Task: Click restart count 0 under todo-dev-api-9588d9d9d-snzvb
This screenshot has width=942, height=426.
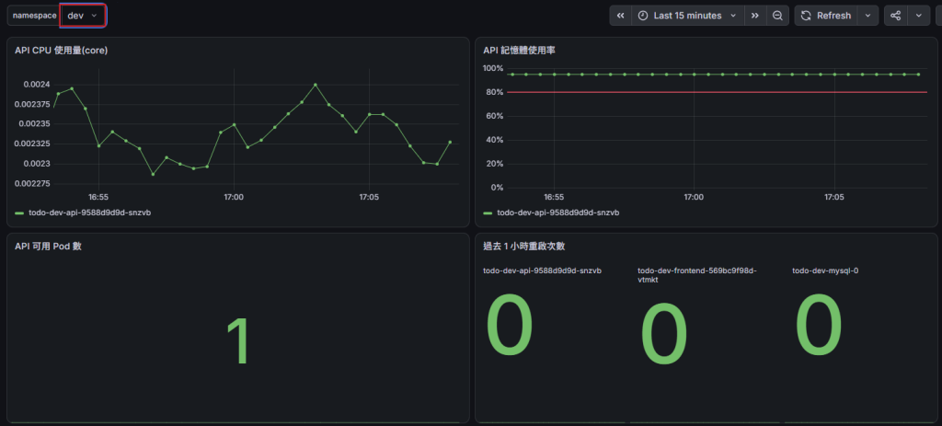Action: [510, 325]
